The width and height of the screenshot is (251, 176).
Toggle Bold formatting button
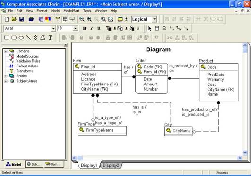pyautogui.click(x=85, y=28)
